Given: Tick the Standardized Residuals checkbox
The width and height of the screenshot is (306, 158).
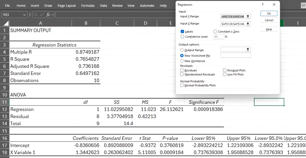Looking at the screenshot, I should point(182,75).
